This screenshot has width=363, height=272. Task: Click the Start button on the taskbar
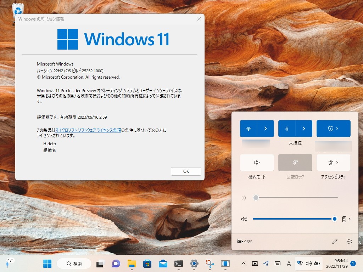click(47, 264)
